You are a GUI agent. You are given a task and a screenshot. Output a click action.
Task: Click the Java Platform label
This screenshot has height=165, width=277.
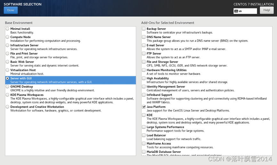(156, 107)
